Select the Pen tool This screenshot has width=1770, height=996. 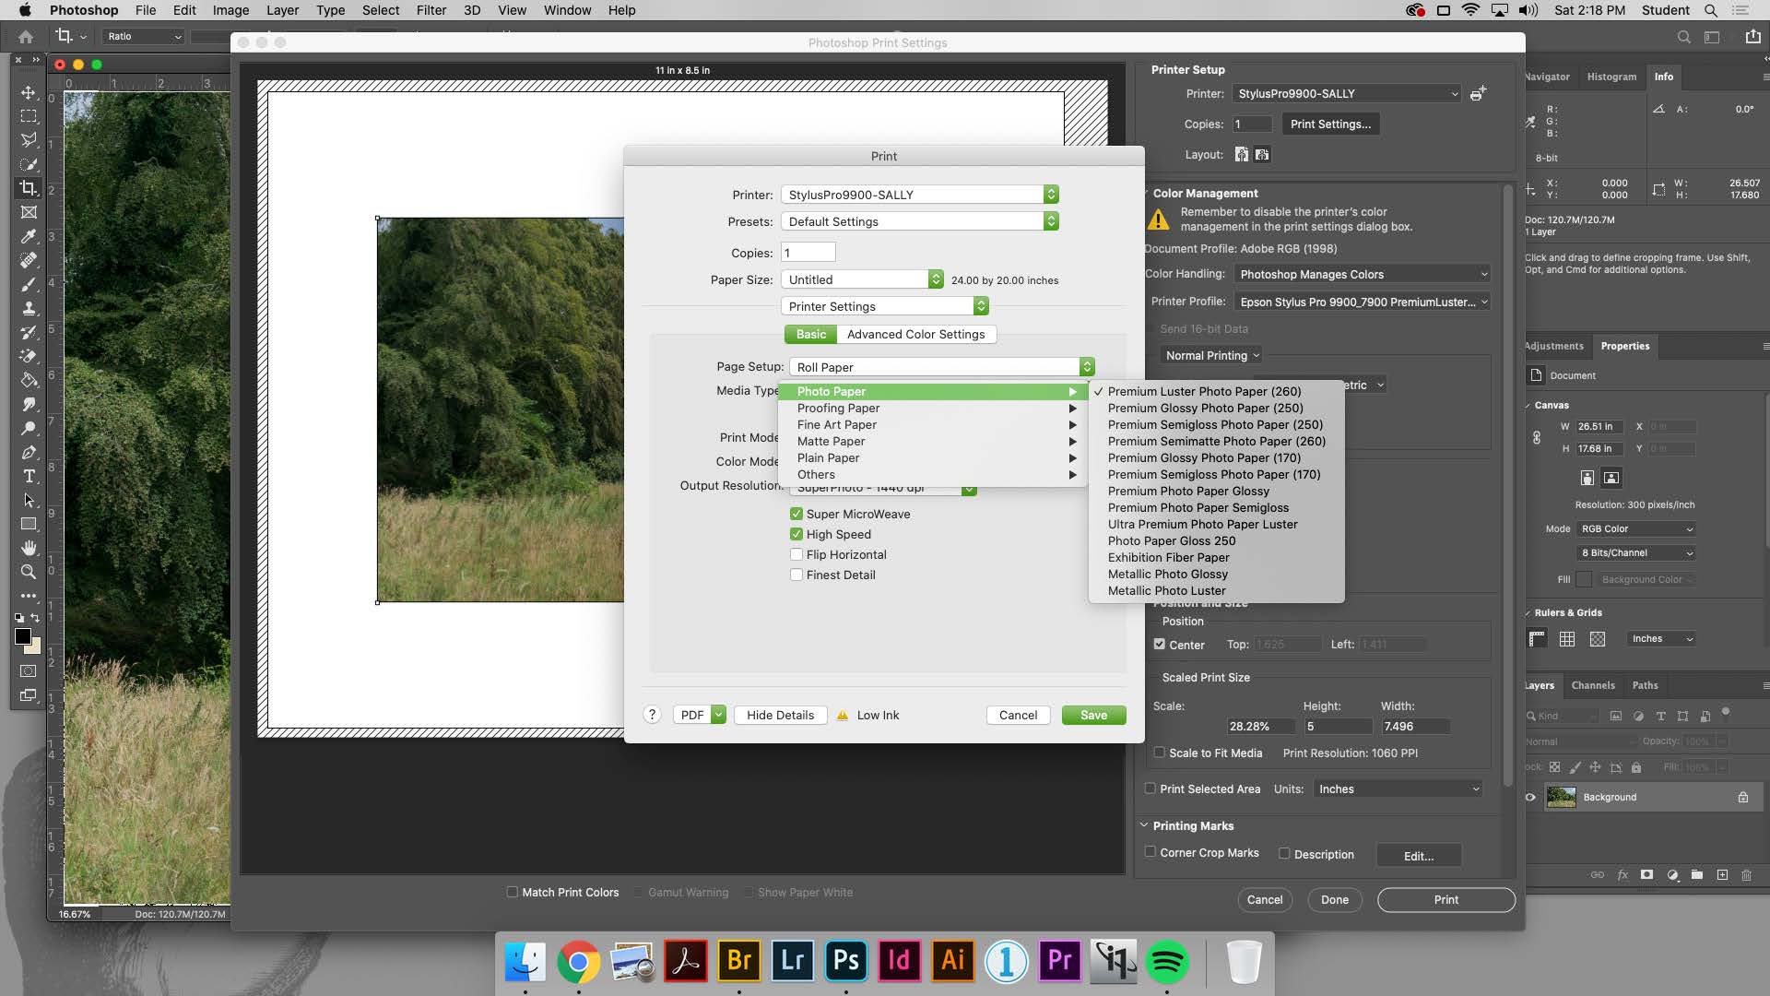pyautogui.click(x=29, y=452)
